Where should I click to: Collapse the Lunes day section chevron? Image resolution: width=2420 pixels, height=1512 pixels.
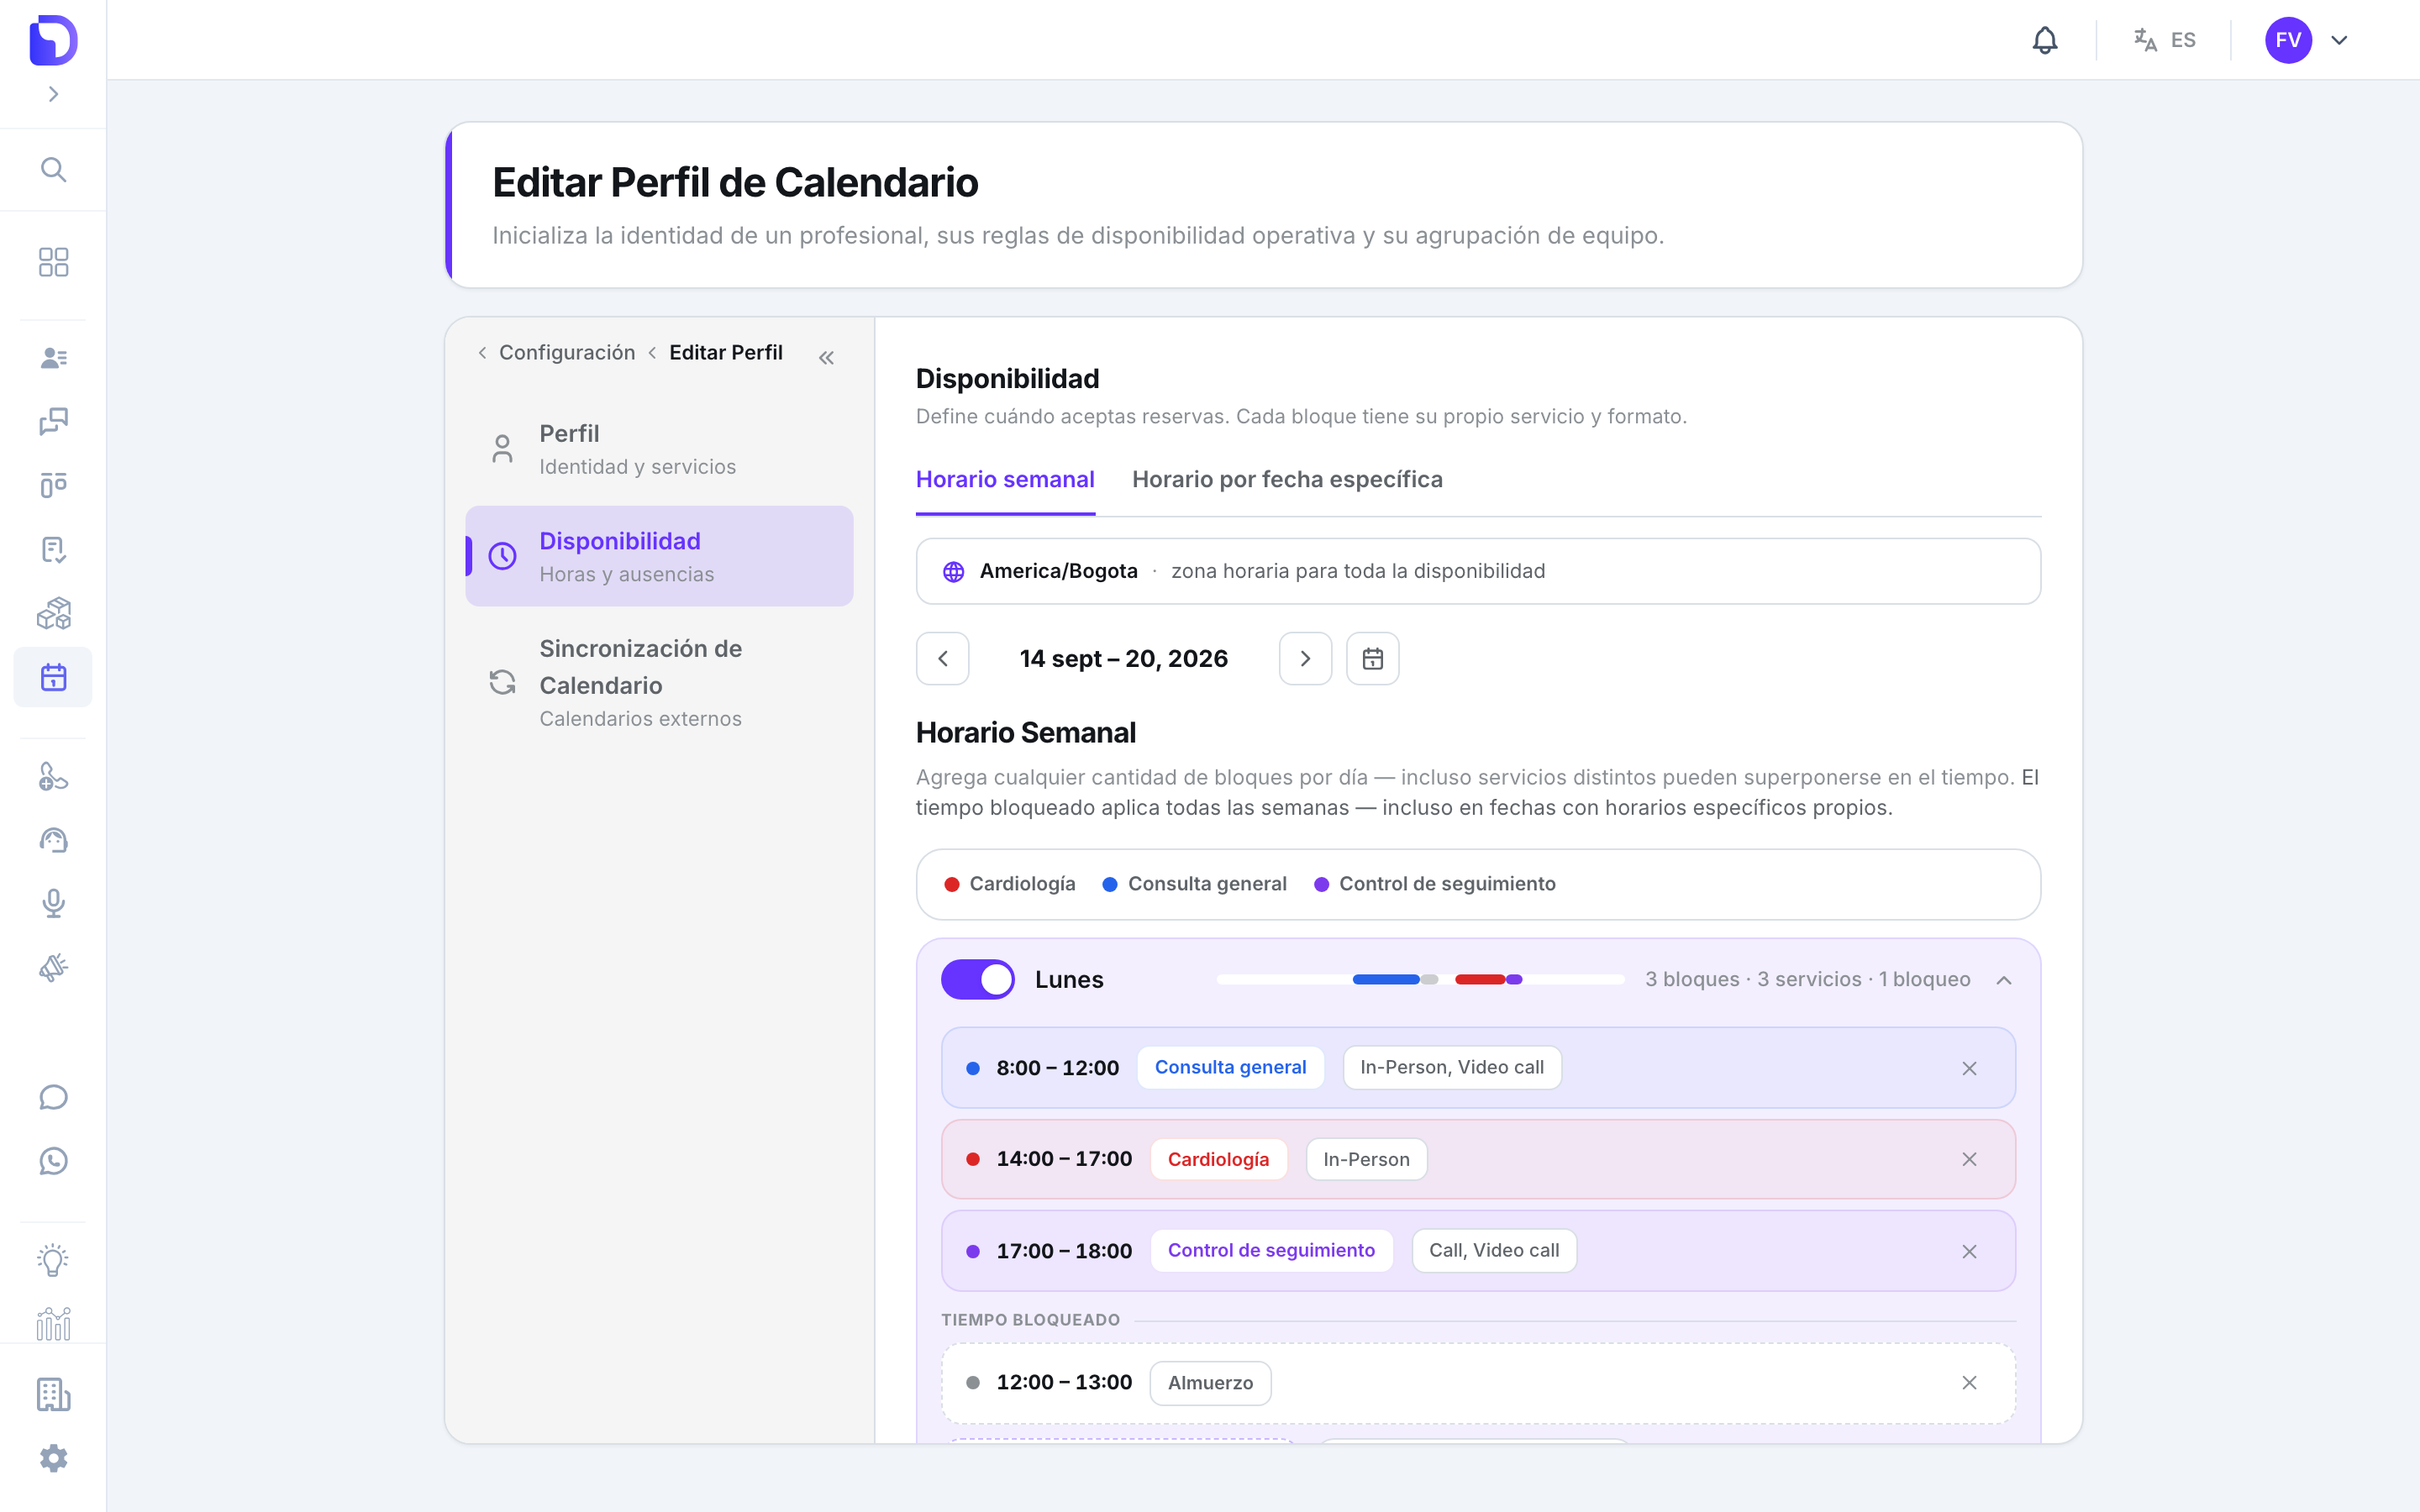click(x=2003, y=980)
